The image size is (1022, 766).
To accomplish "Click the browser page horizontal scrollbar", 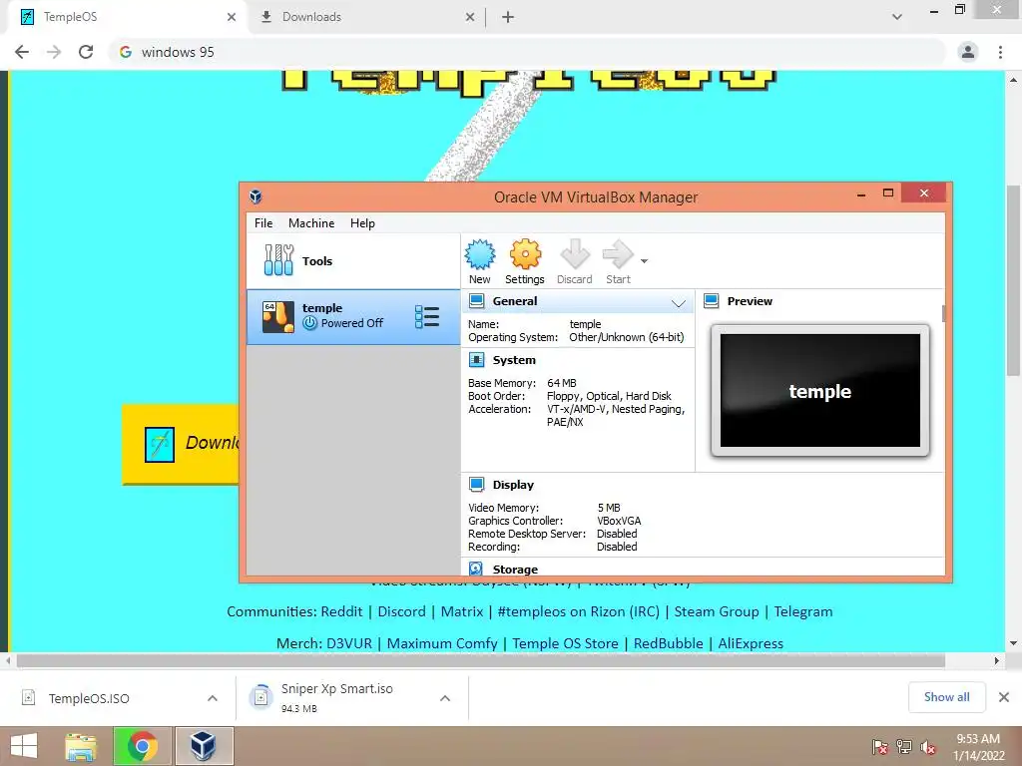I will click(481, 660).
